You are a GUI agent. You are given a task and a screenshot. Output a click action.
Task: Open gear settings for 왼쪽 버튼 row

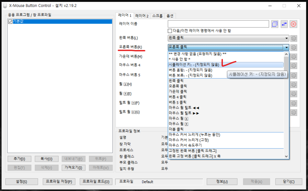(294, 39)
